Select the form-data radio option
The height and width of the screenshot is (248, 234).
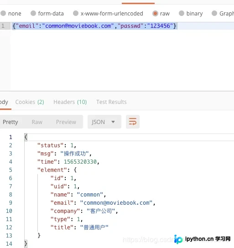(33, 13)
